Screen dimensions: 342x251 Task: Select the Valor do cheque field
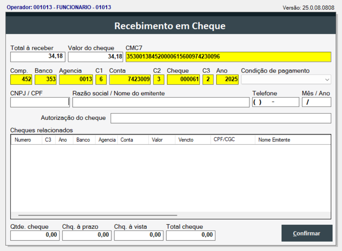click(95, 57)
